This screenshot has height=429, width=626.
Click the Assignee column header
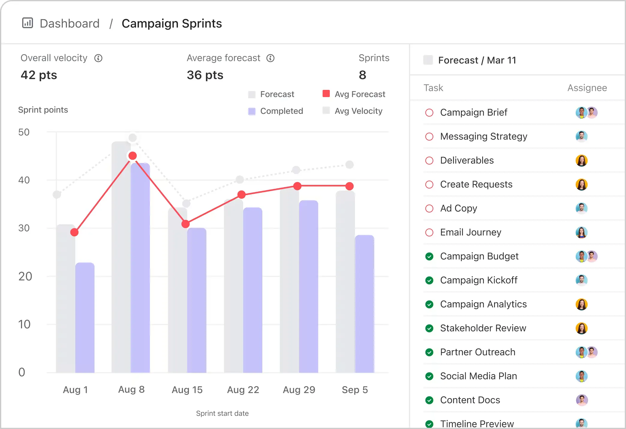pyautogui.click(x=587, y=88)
